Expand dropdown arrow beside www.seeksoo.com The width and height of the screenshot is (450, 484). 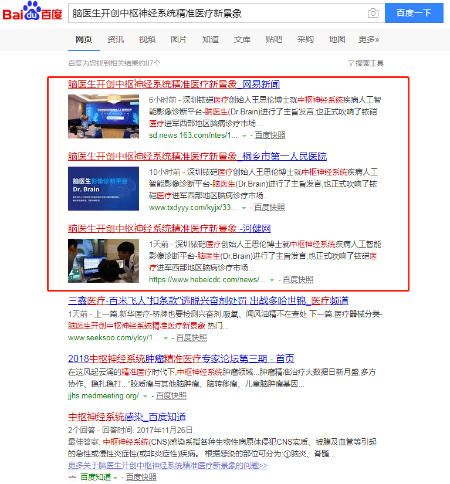165,339
